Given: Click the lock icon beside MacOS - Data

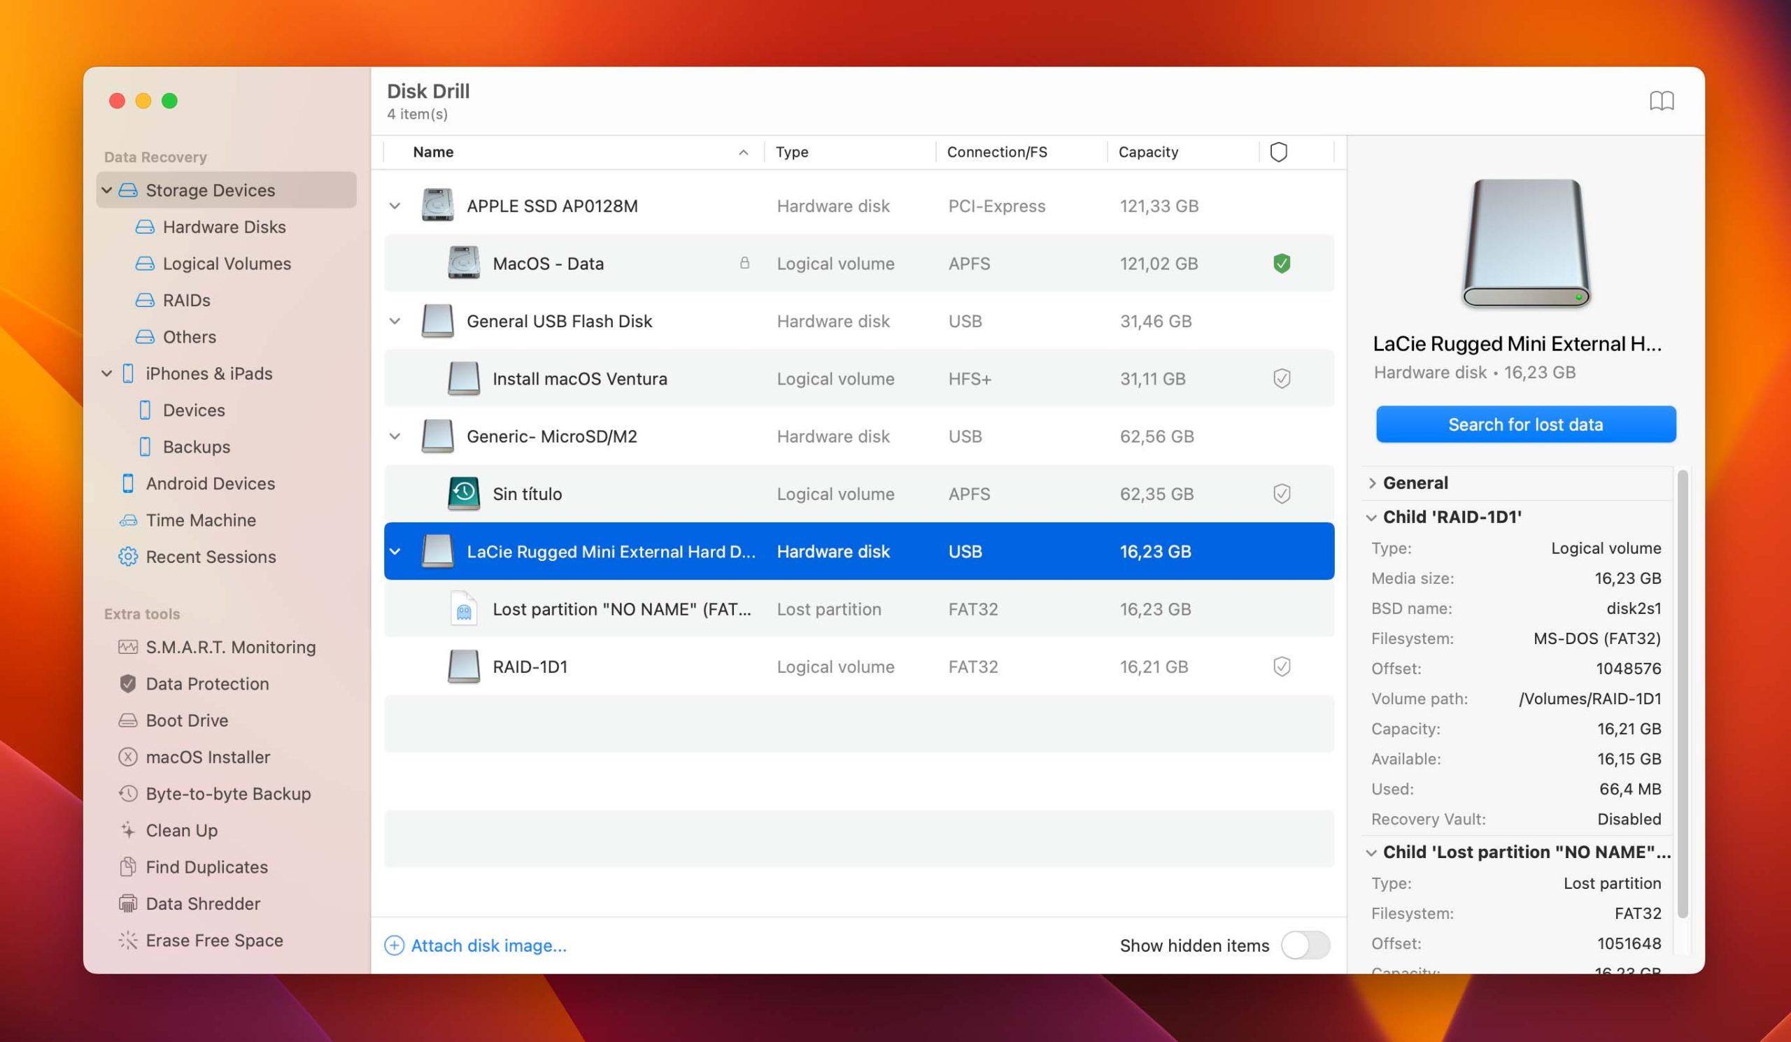Looking at the screenshot, I should click(744, 263).
